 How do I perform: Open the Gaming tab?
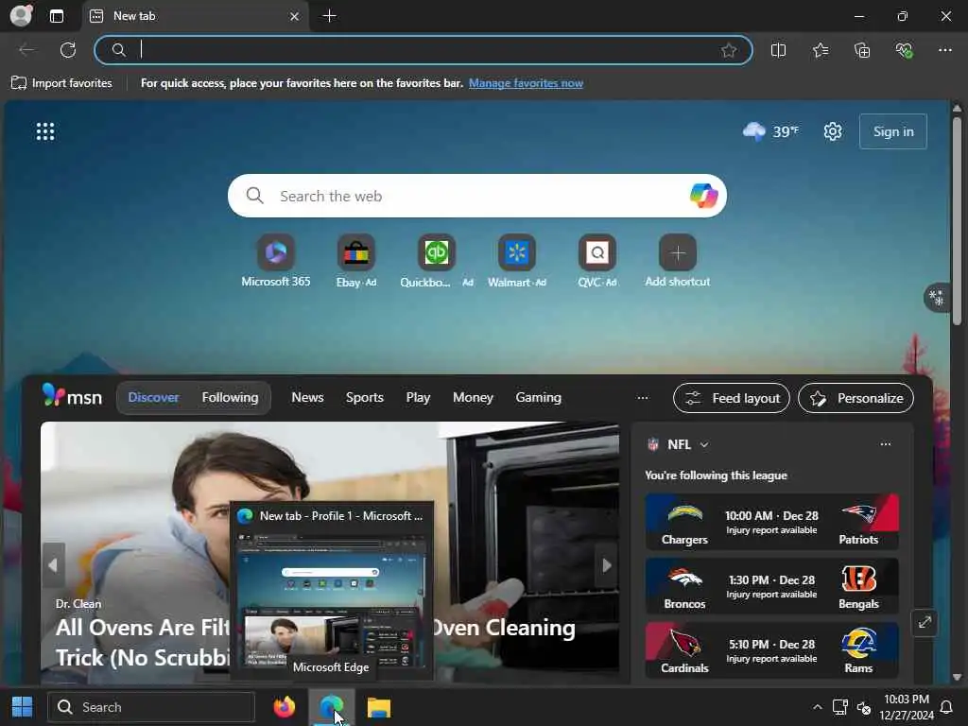[538, 398]
